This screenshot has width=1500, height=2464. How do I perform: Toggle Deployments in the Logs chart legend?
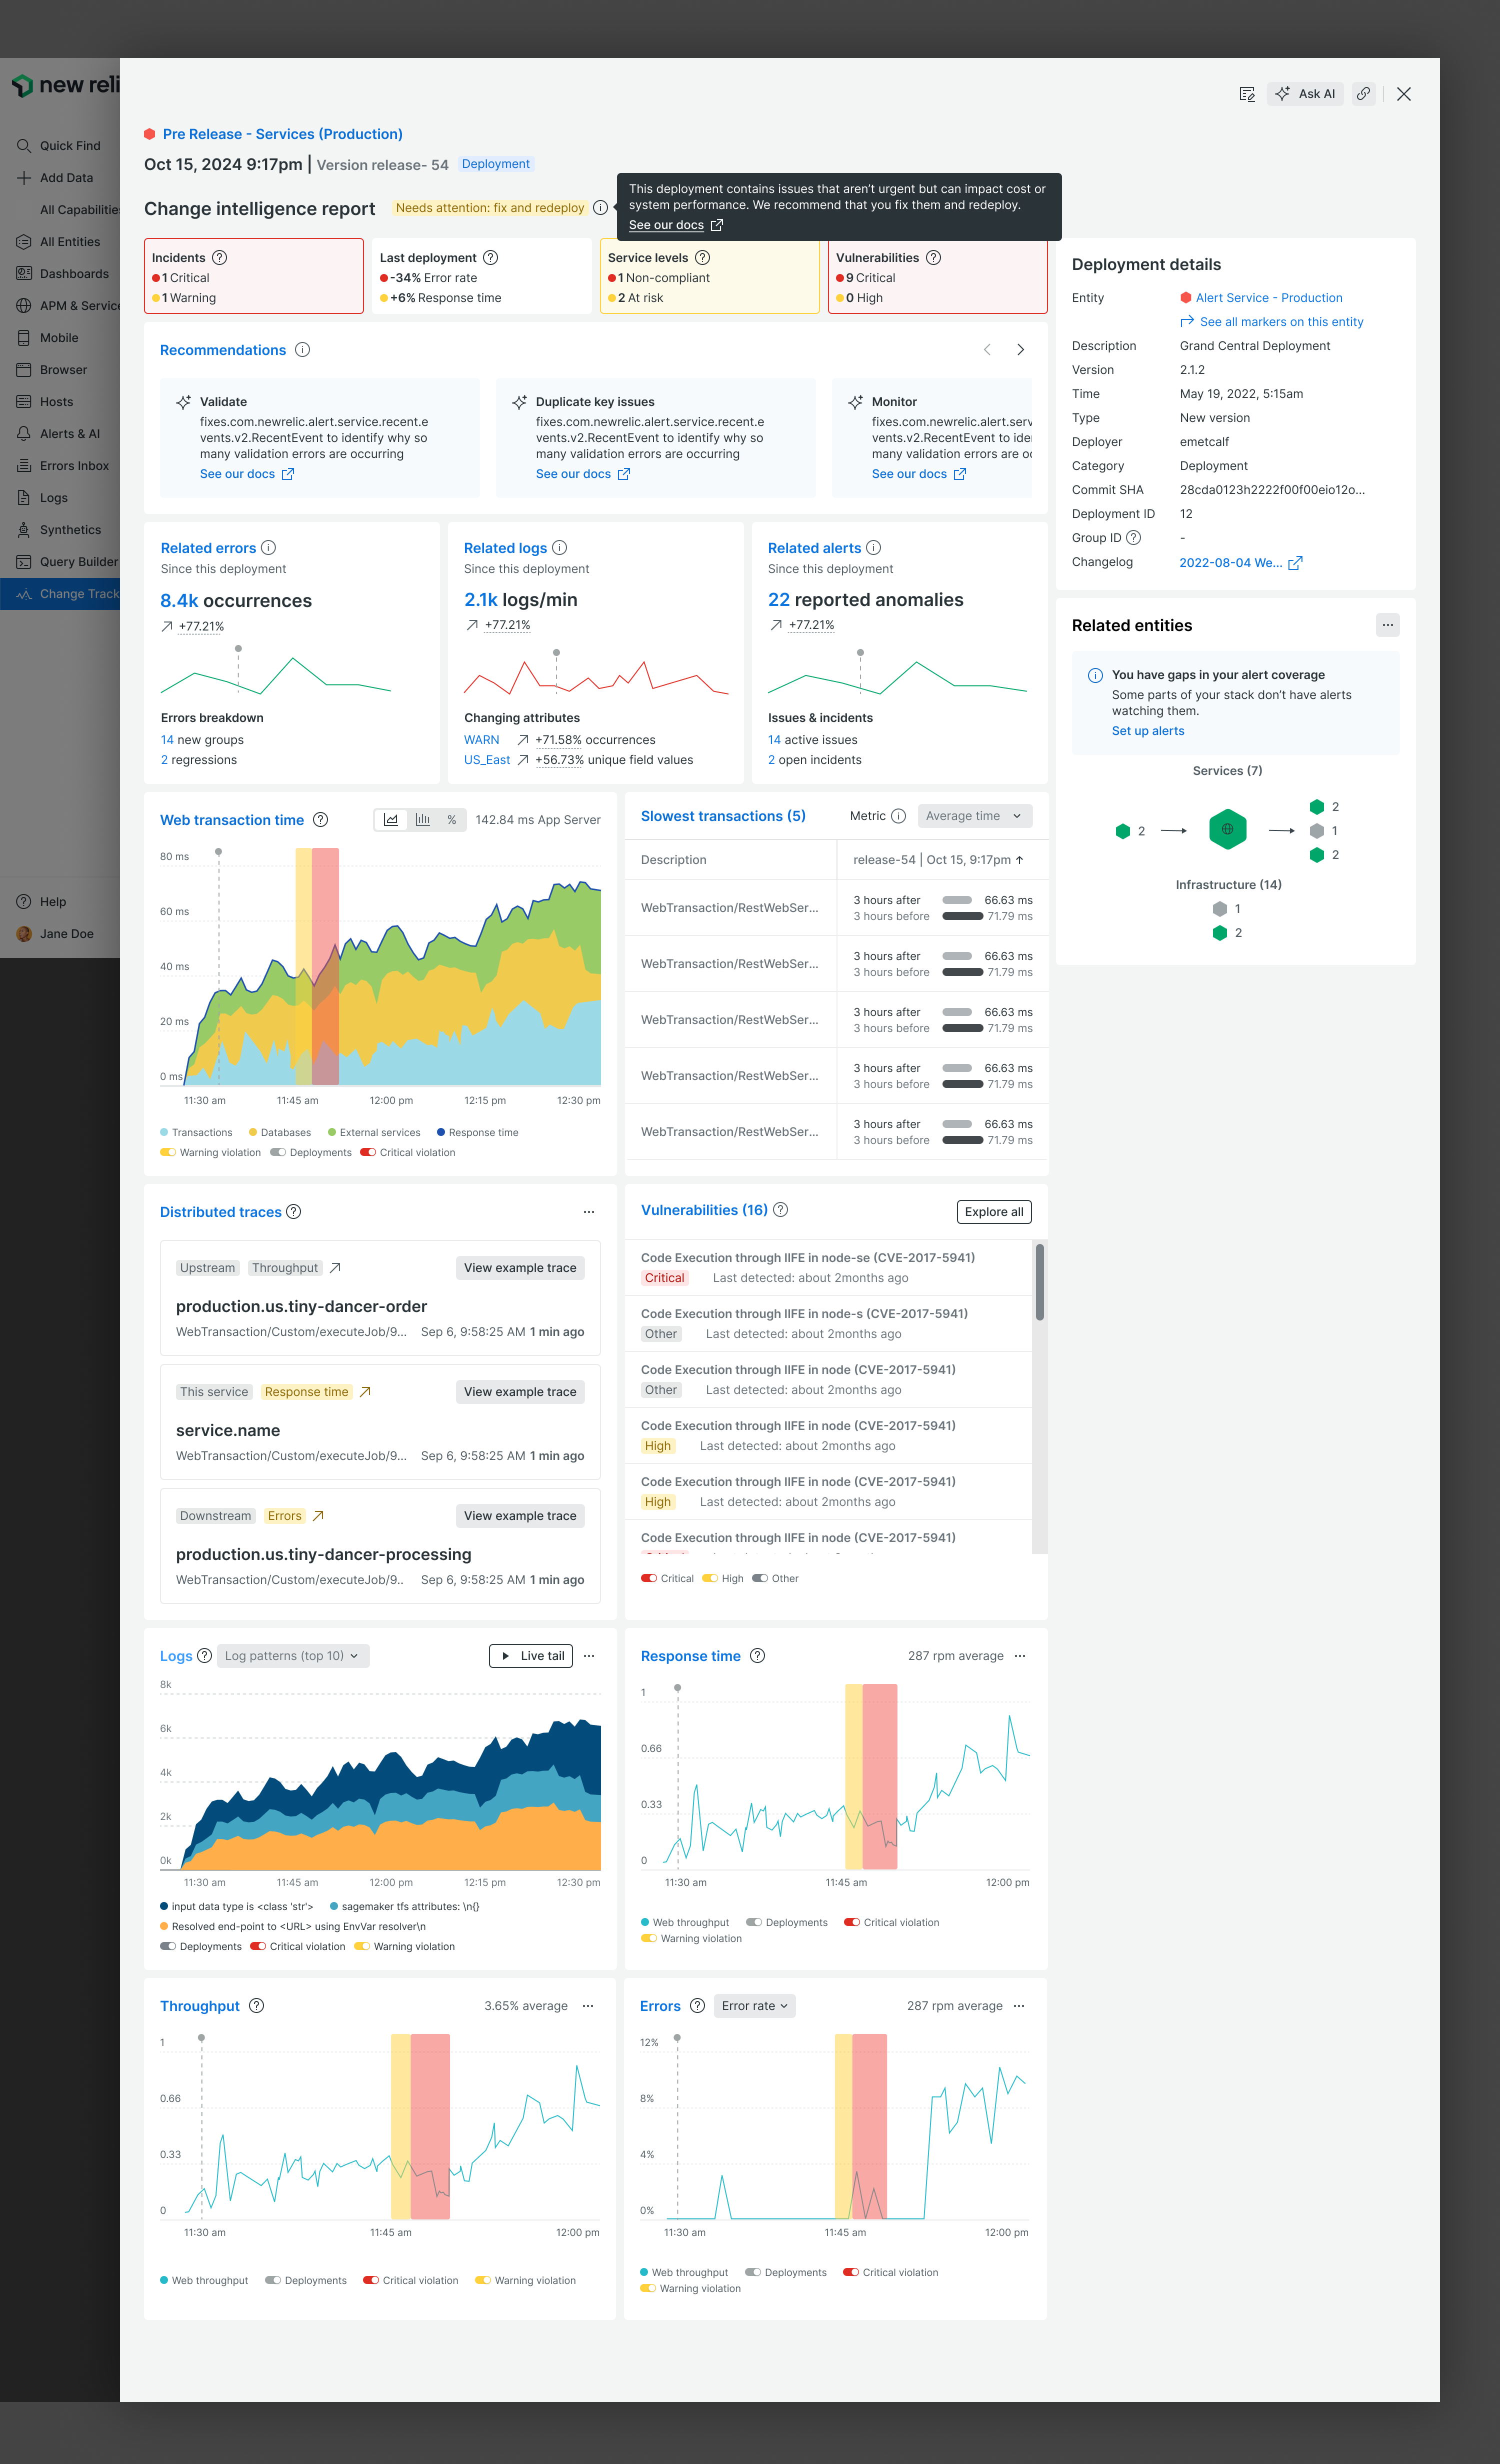(x=168, y=1947)
